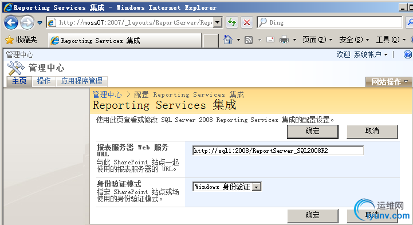Switch to the 主页 tab
The image size is (413, 225).
(x=19, y=81)
